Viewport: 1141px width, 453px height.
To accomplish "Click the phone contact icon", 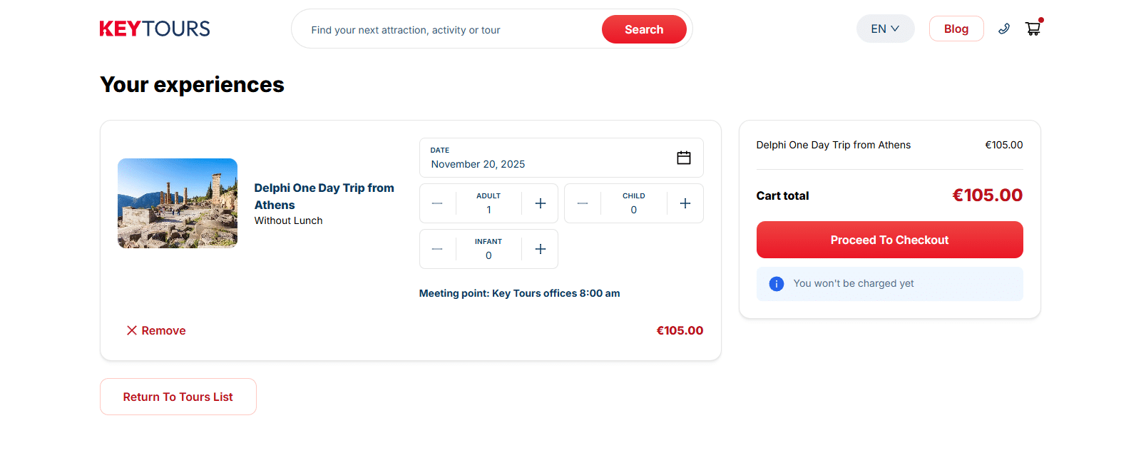I will tap(1004, 29).
